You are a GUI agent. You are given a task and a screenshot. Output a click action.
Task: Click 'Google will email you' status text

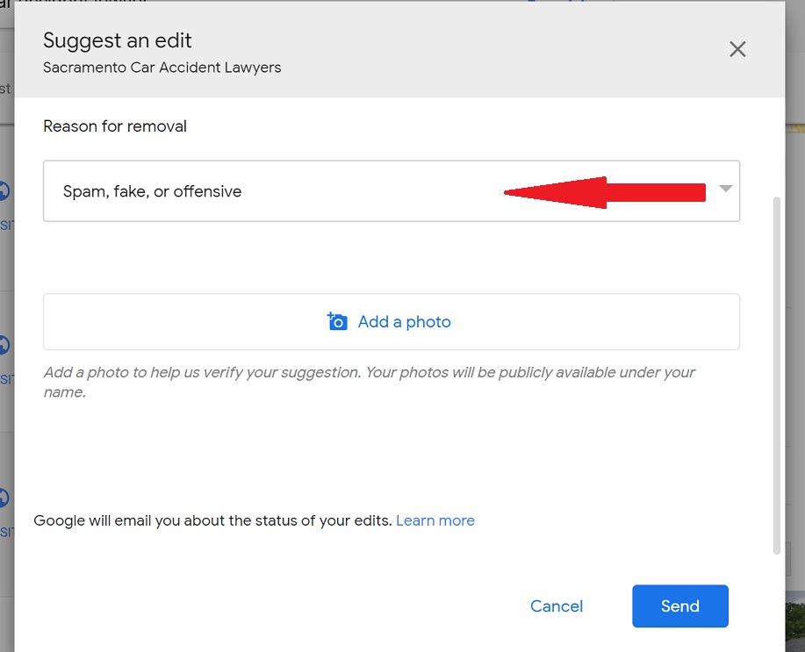click(212, 520)
